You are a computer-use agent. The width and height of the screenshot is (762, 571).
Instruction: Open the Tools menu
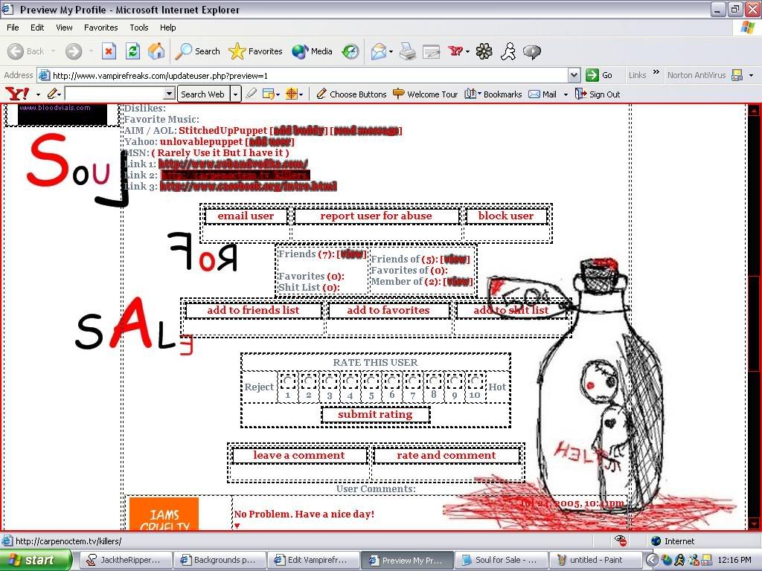pos(139,28)
